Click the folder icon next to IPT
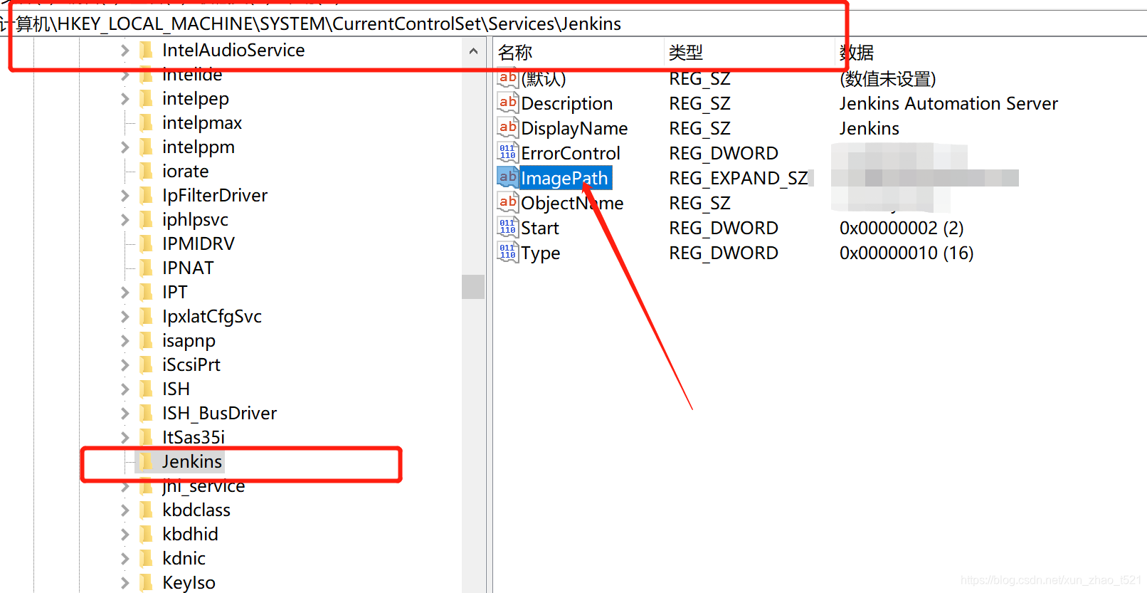Screen dimensions: 1147x593 (147, 292)
